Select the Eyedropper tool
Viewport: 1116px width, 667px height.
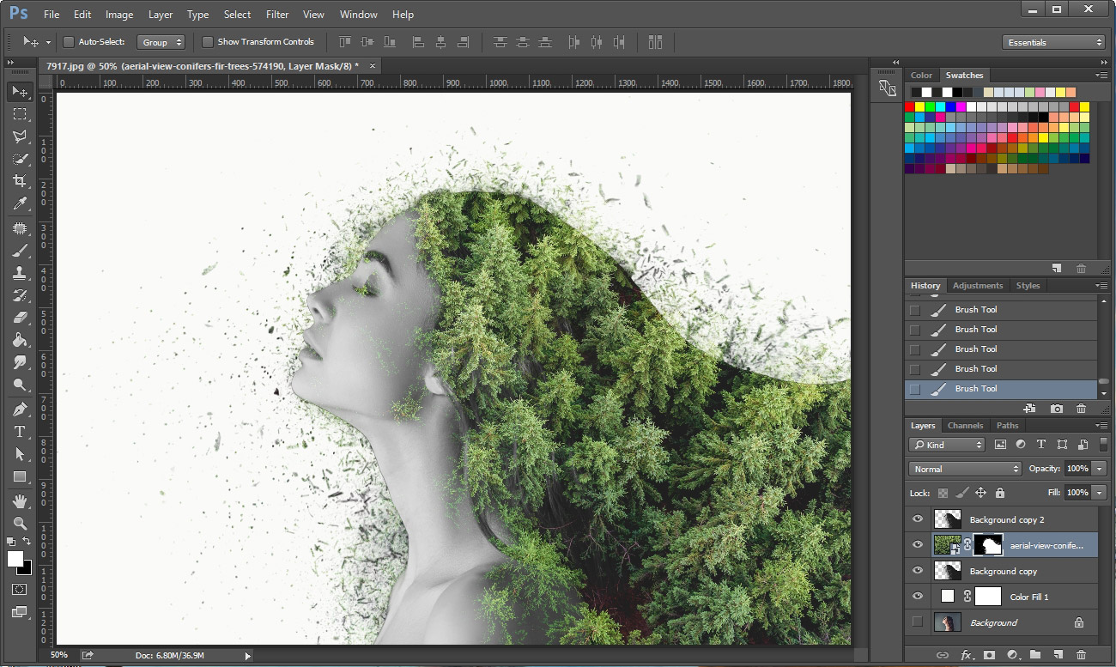click(20, 203)
